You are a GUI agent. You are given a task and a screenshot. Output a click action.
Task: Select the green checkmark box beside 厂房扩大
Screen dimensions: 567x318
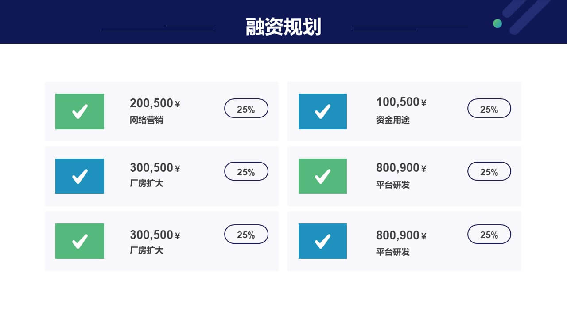pos(80,241)
